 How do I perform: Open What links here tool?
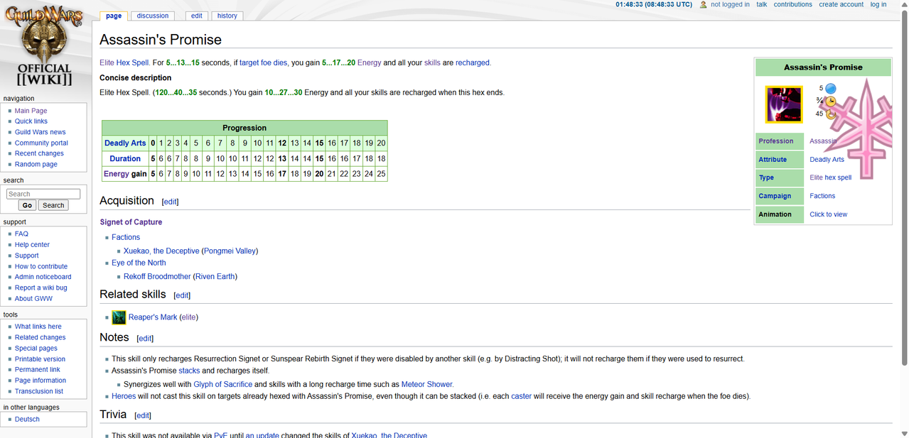(38, 327)
